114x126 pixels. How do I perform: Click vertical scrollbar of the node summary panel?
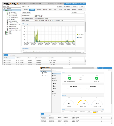point(85,27)
